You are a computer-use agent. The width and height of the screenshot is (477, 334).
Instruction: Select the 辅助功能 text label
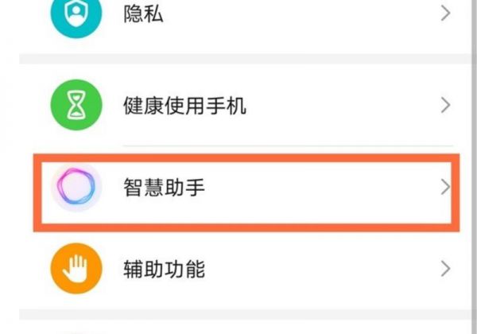164,269
